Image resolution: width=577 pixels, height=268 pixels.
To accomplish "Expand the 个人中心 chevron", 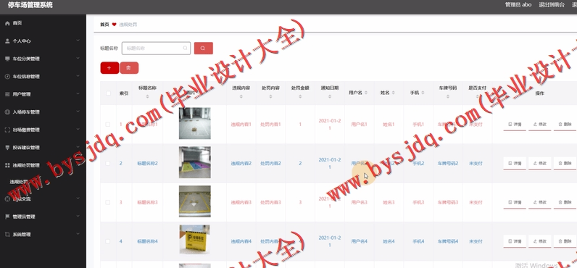I will pos(78,41).
